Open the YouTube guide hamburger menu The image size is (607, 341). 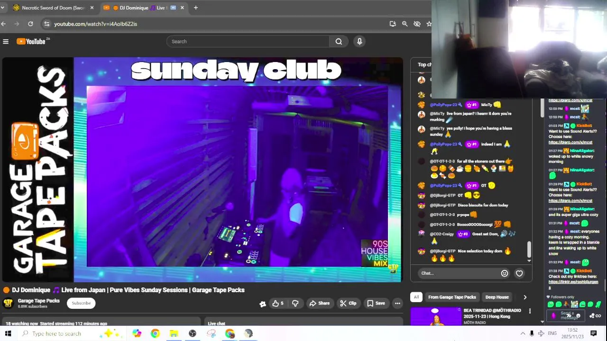(6, 42)
